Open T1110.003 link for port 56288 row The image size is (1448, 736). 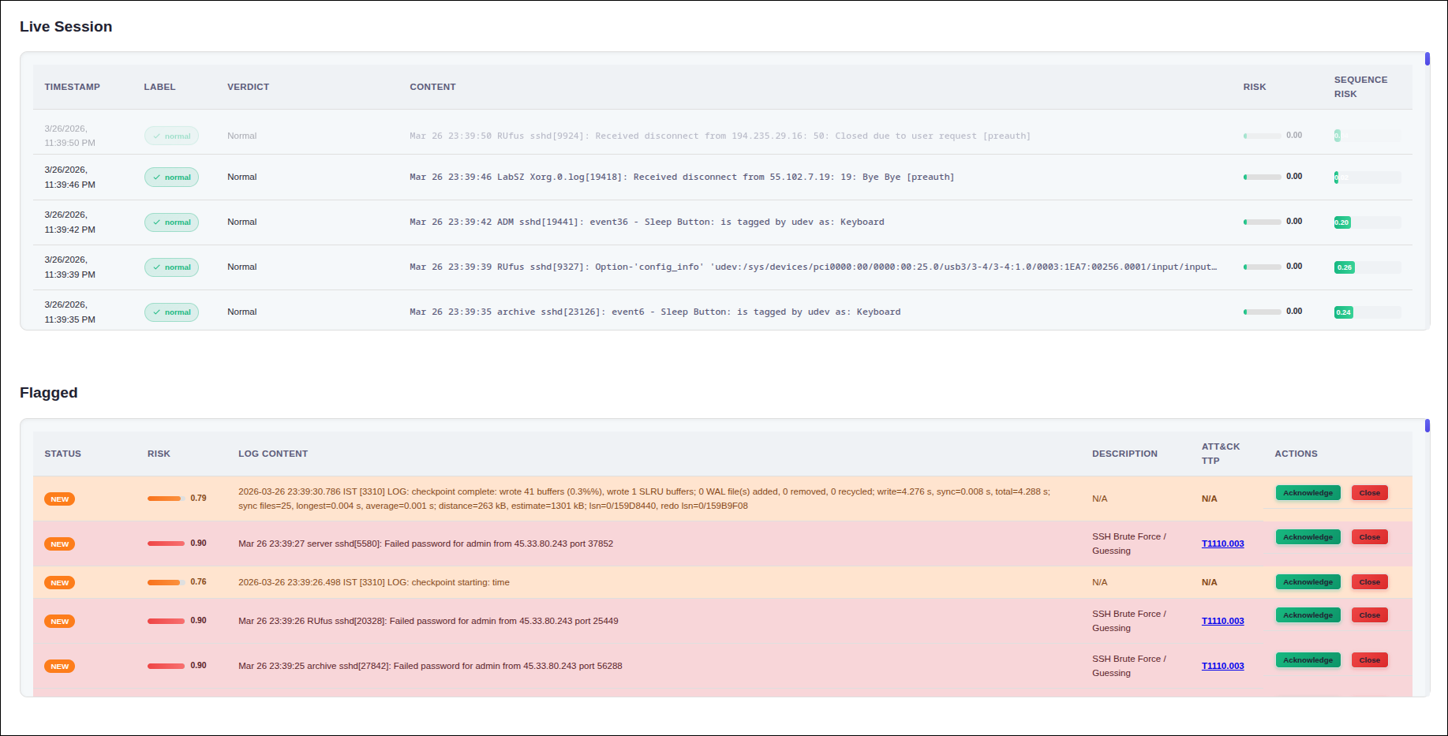click(x=1222, y=666)
